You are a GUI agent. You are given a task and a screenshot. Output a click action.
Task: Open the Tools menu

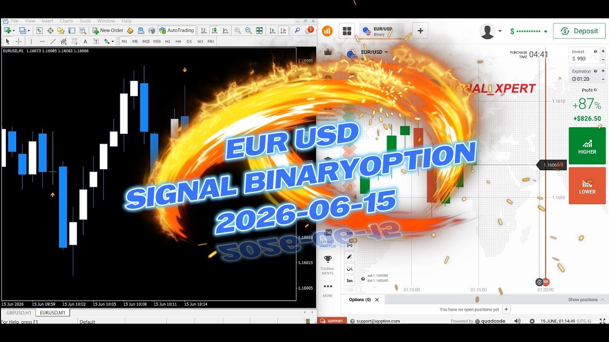85,21
